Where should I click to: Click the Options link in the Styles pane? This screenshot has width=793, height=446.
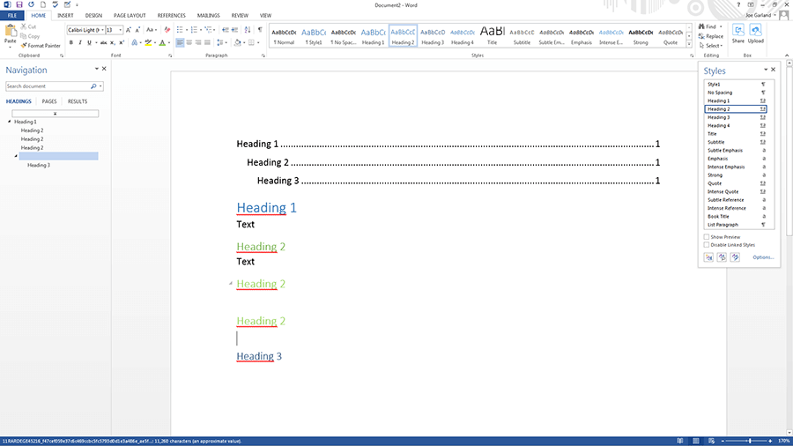763,257
